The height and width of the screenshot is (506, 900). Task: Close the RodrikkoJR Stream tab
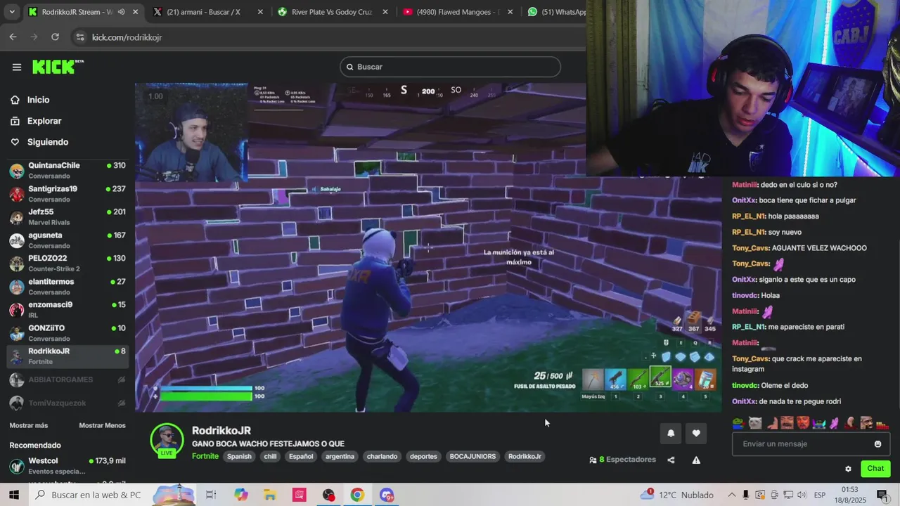[136, 12]
